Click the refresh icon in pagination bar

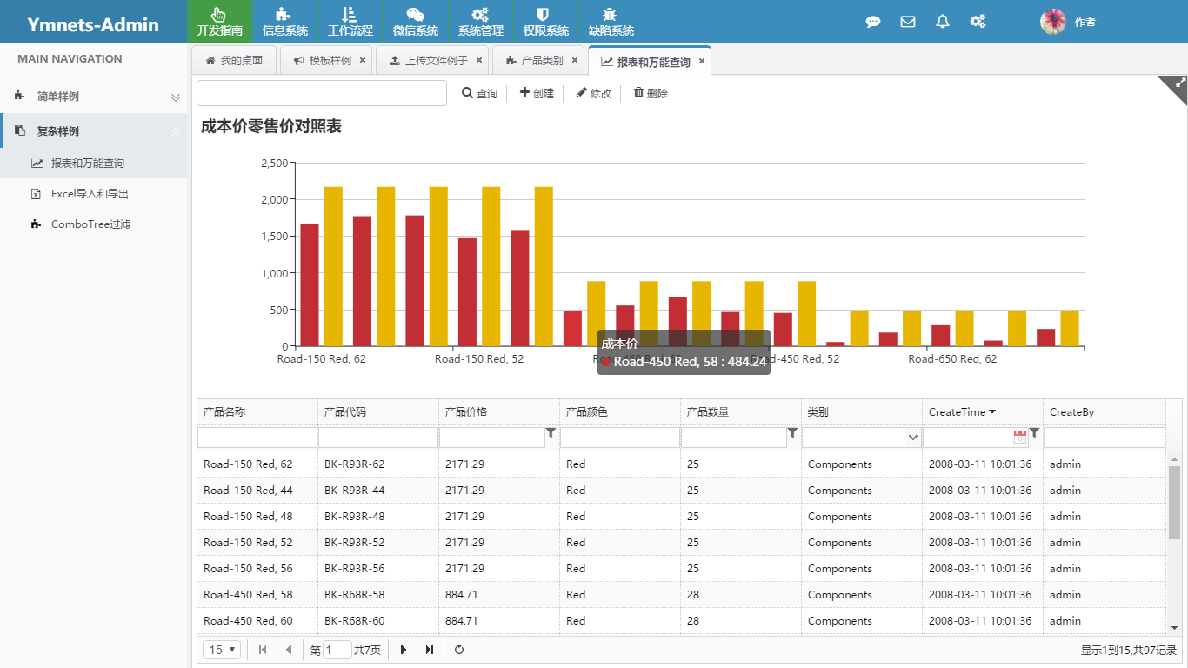459,650
